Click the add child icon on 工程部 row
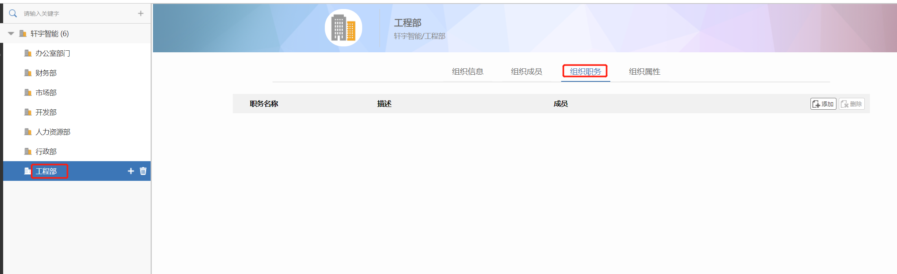 [131, 171]
